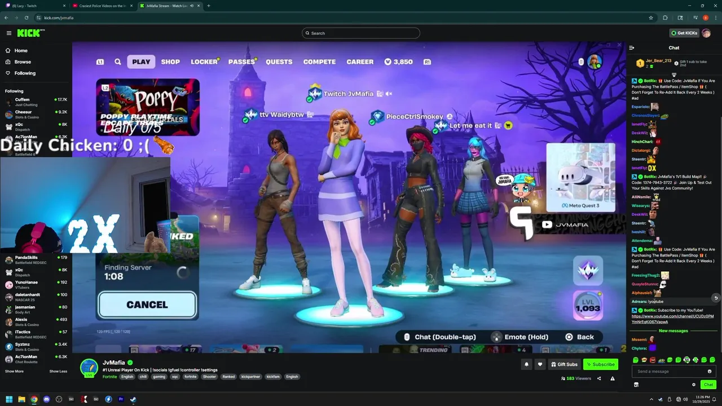722x406 pixels.
Task: Resume chat auto-scroll circular arrow button
Action: [716, 298]
